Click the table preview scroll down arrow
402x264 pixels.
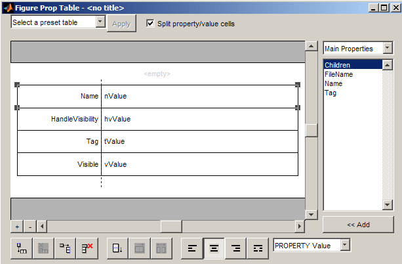click(312, 215)
